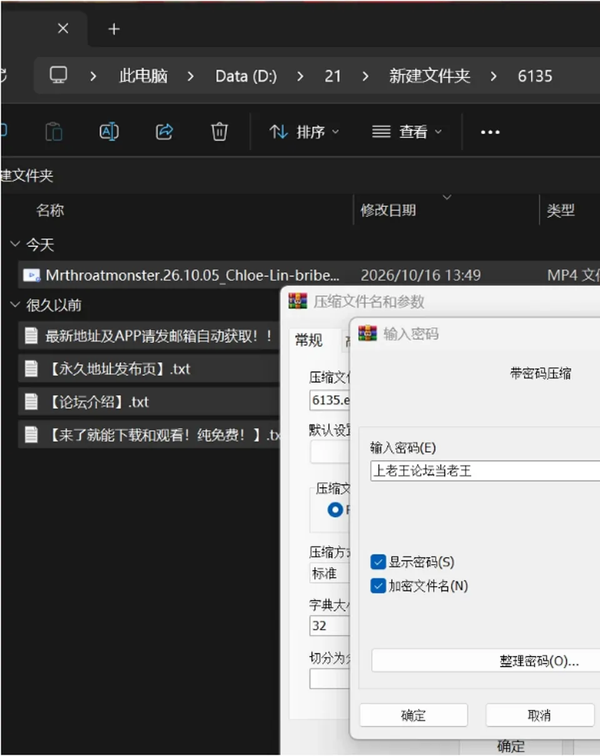Open a new Explorer tab with the plus
Viewport: 600px width, 756px height.
(114, 29)
